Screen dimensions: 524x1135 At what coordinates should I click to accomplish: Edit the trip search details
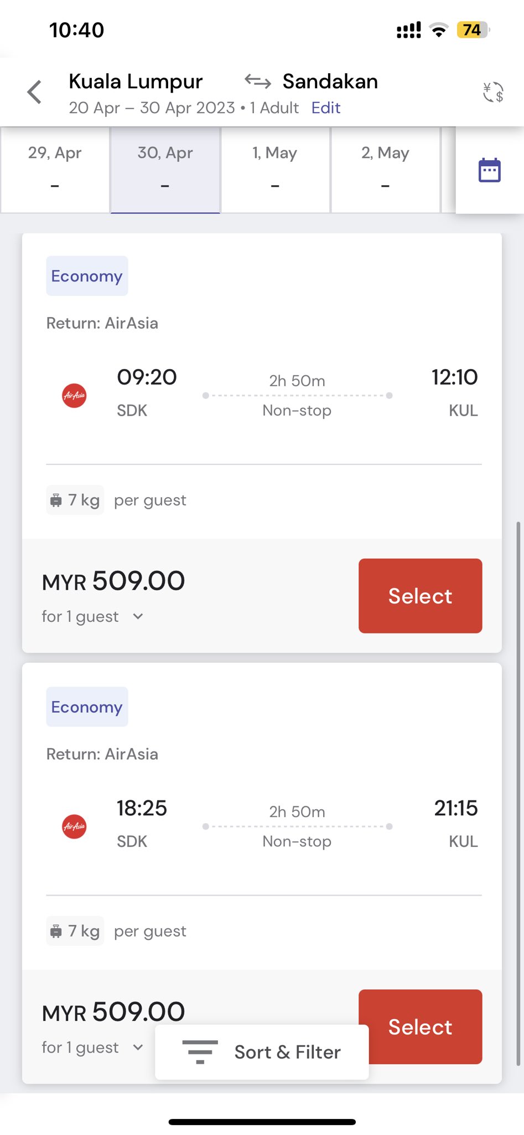(x=325, y=108)
